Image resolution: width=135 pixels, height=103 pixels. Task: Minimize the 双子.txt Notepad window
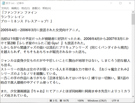[x=111, y=3]
